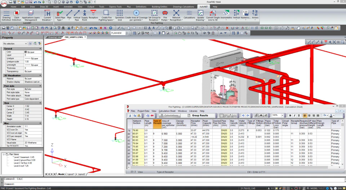This screenshot has height=190, width=346.
Task: Click the scissors Cut icon in main toolbar
Action: tap(69, 28)
